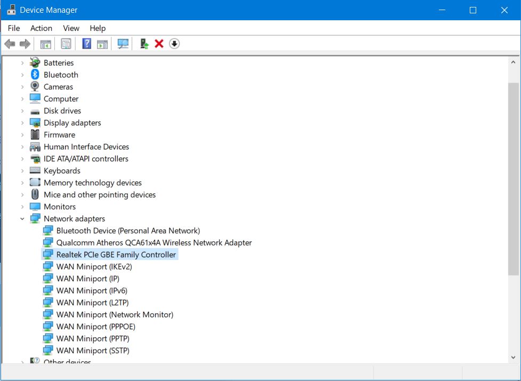The height and width of the screenshot is (381, 521).
Task: Select the Memory technology devices label
Action: coord(93,183)
